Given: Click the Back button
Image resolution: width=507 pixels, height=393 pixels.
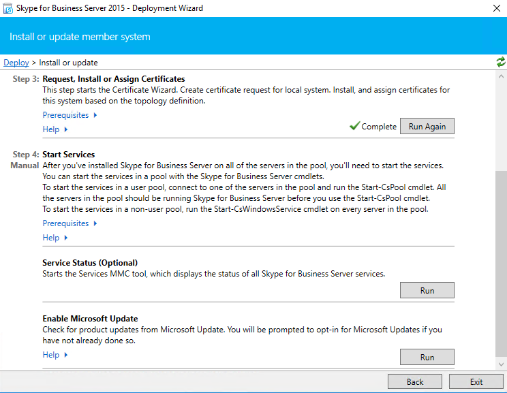Looking at the screenshot, I should pos(415,381).
